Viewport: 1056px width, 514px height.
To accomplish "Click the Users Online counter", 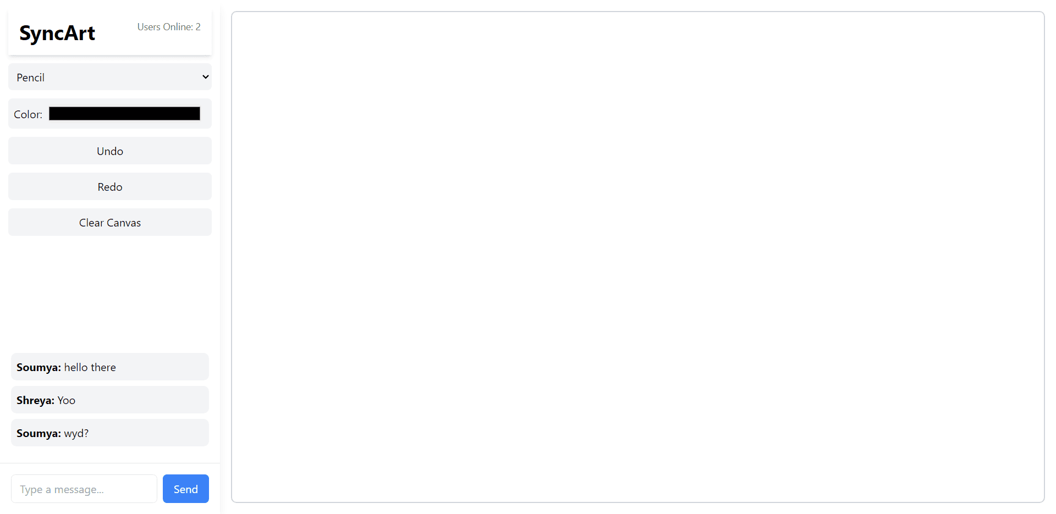I will point(169,27).
